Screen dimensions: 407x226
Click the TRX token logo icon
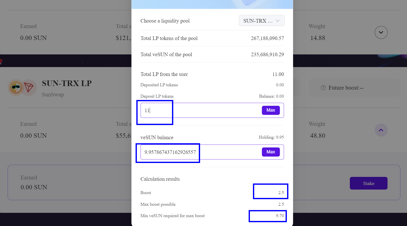tap(29, 88)
